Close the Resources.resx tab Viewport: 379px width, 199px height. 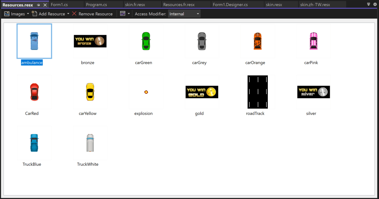click(45, 5)
